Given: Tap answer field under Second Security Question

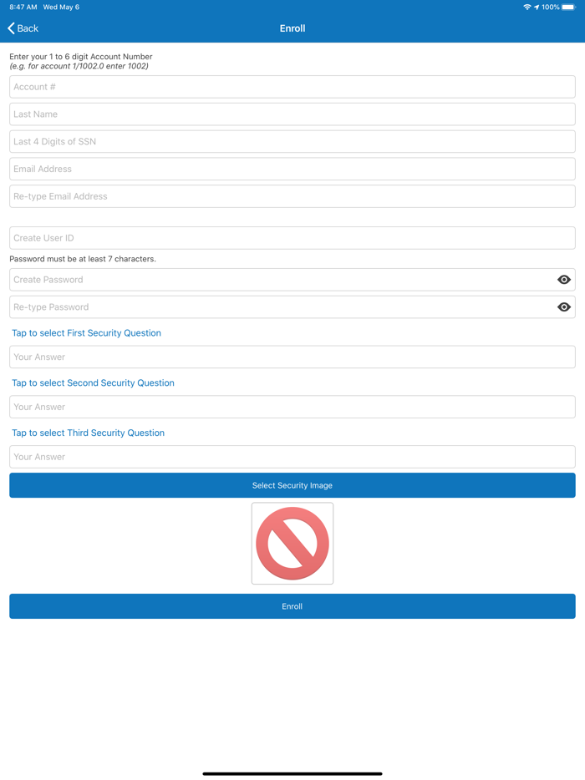Looking at the screenshot, I should 292,407.
